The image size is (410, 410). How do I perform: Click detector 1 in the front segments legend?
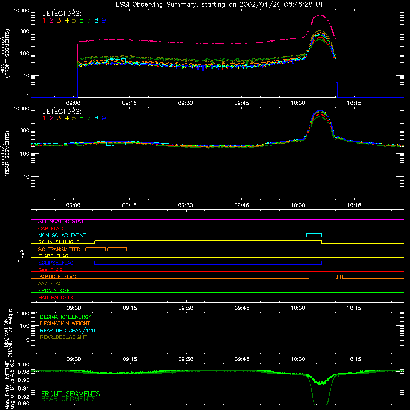pos(44,20)
